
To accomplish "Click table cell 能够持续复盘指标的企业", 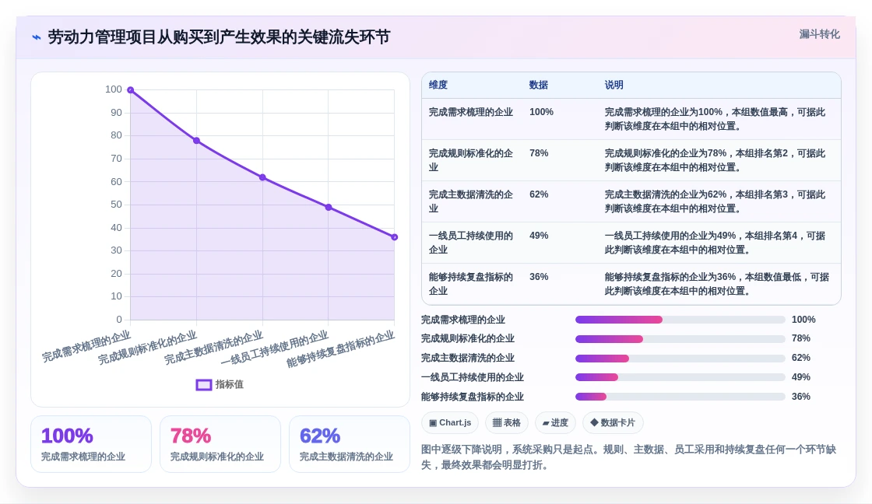I will pos(471,283).
